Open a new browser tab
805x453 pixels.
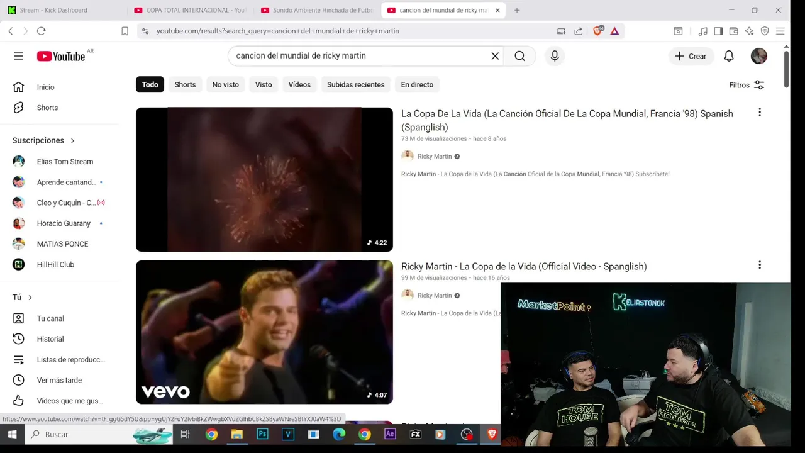coord(517,10)
